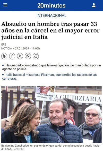Click the EFE author byline
This screenshot has height=151, width=103.
click(4, 44)
